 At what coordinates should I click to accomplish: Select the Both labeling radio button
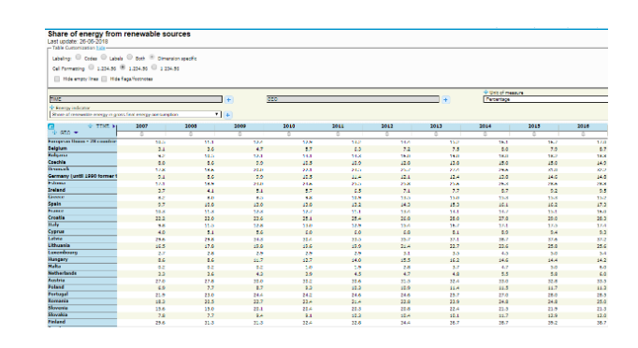[130, 57]
